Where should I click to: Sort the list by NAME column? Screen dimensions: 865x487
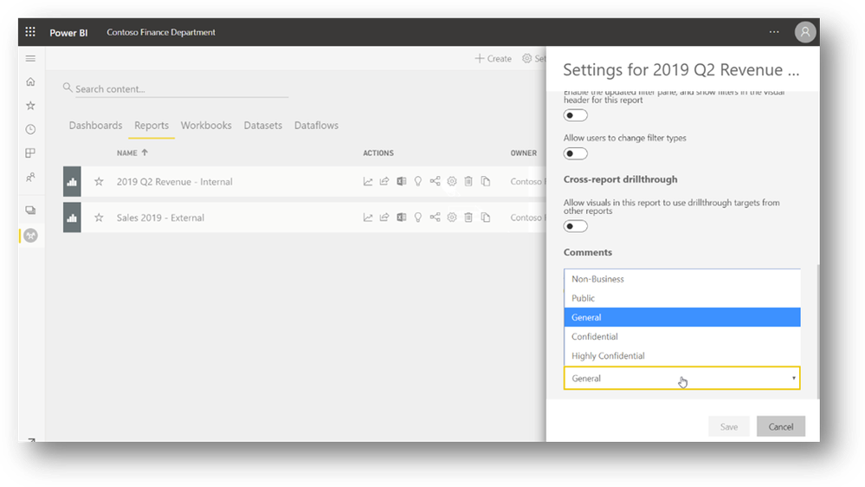tap(132, 153)
